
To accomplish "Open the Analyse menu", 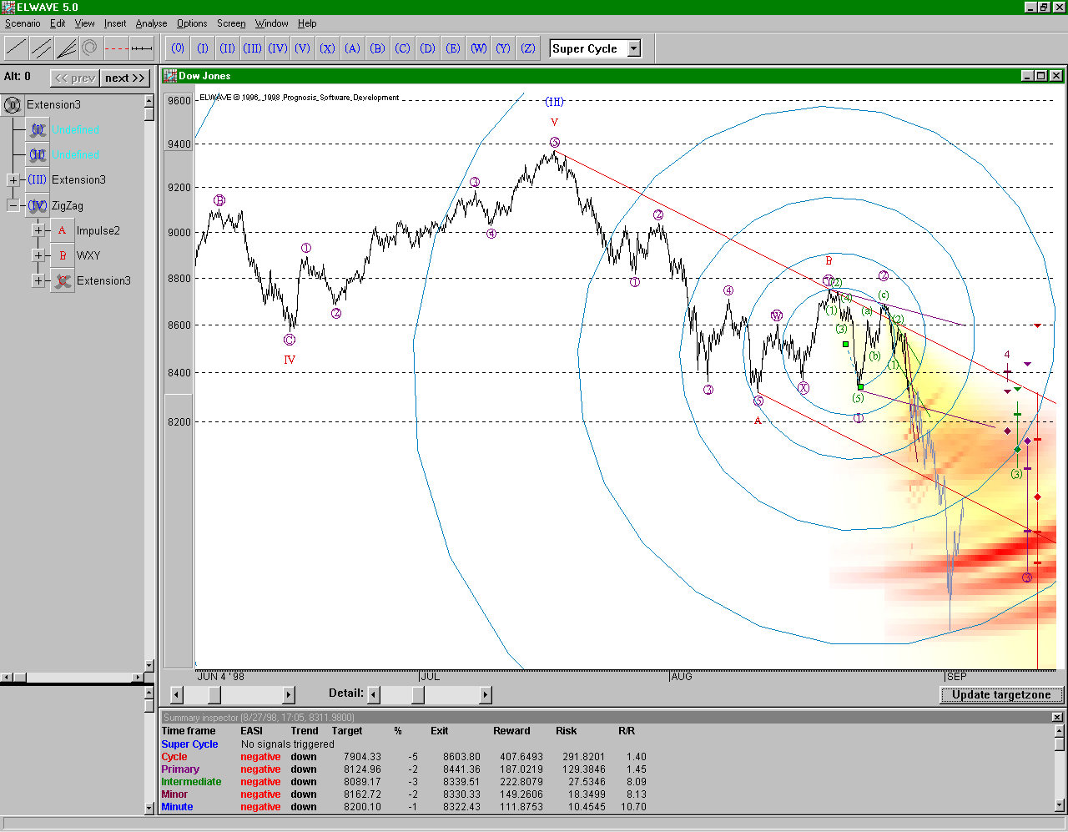I will click(151, 23).
